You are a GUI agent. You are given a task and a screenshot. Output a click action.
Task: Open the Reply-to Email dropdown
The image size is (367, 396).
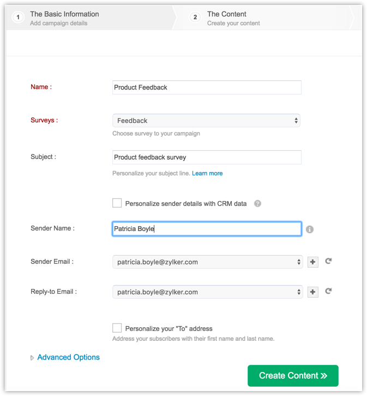point(207,292)
